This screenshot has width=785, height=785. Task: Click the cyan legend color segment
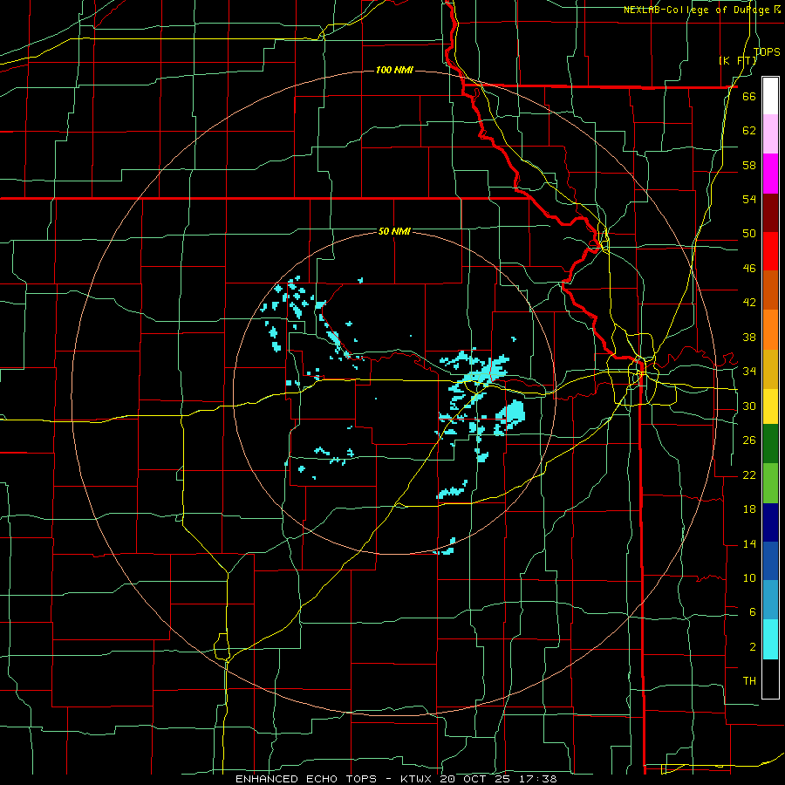[x=770, y=639]
